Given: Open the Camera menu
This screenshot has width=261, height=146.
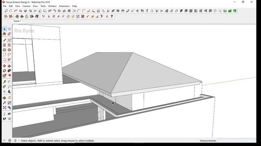Looking at the screenshot, I should pos(27,6).
